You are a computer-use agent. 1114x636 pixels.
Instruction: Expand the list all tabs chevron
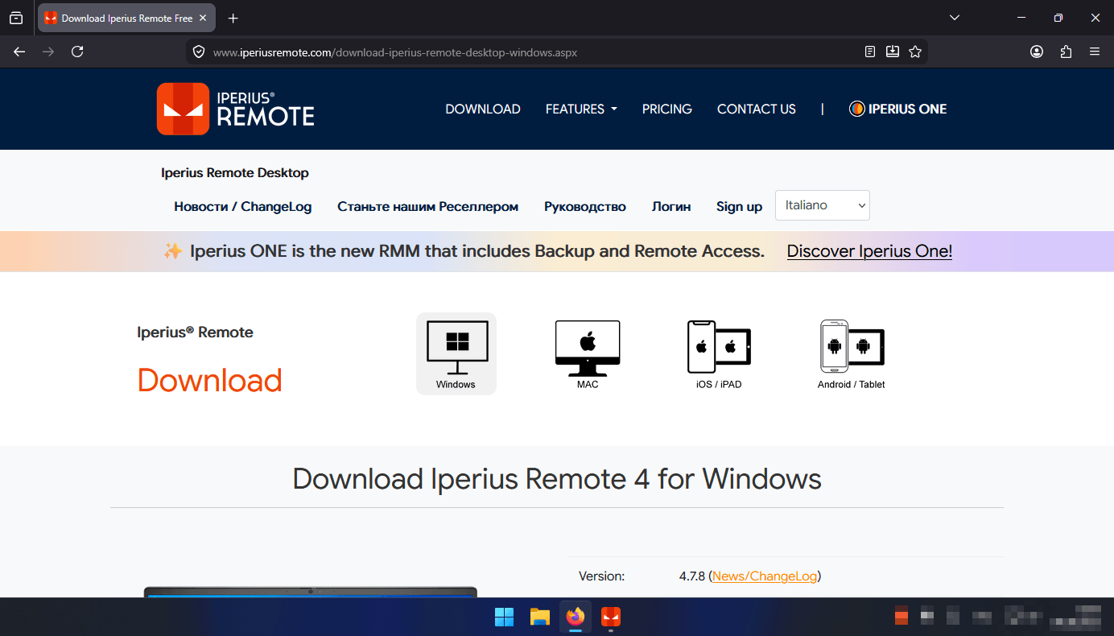pos(955,18)
